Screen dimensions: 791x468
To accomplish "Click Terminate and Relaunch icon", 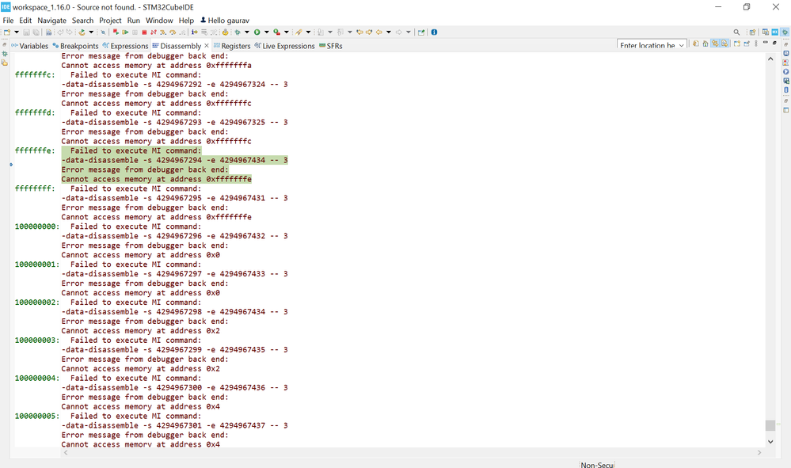I will pos(116,32).
